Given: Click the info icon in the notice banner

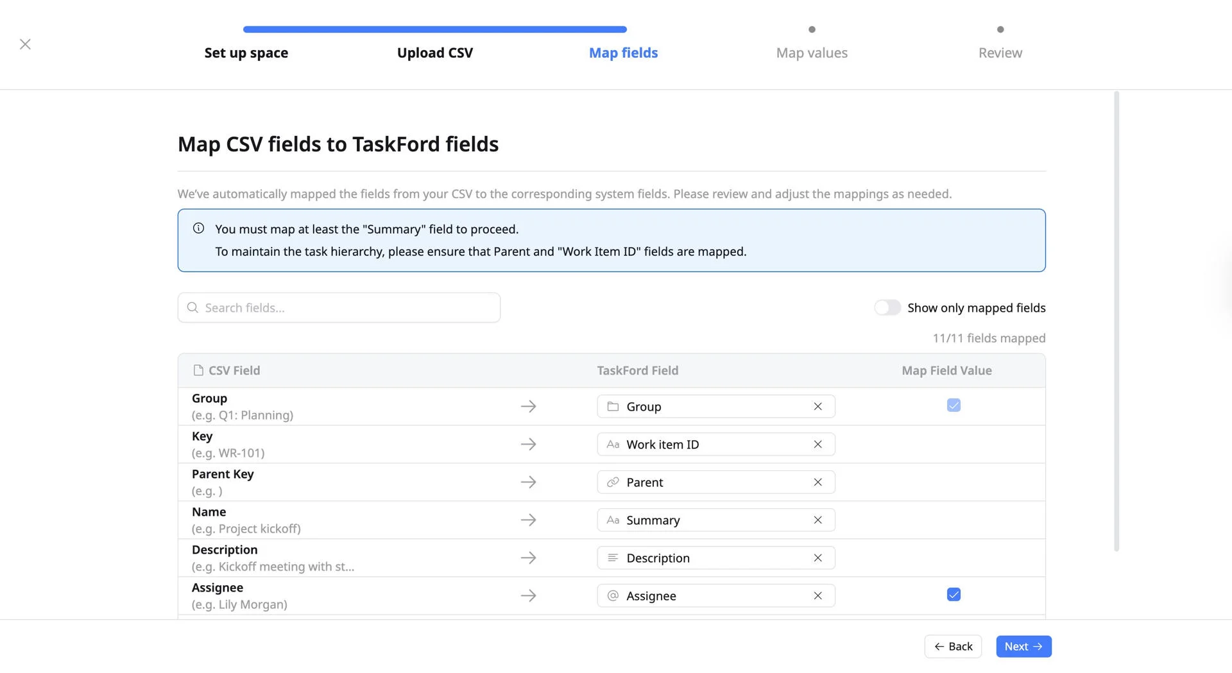Looking at the screenshot, I should (x=199, y=228).
